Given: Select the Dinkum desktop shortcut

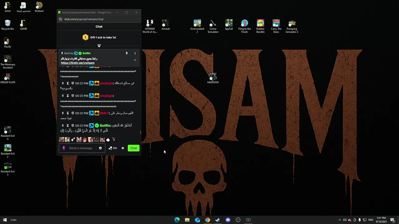Looking at the screenshot, I should (x=39, y=7).
